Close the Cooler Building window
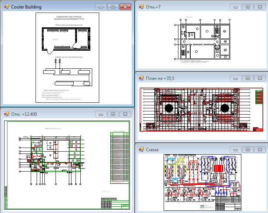 pos(125,7)
